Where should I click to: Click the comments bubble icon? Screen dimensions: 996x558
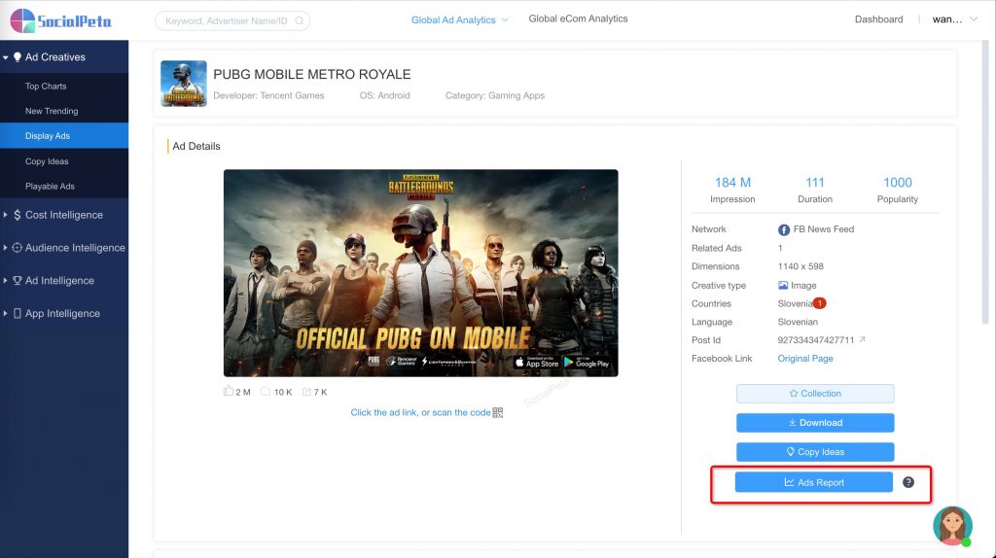266,392
